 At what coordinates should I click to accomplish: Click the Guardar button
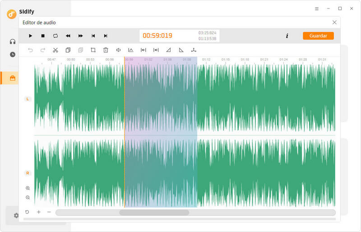pos(318,36)
